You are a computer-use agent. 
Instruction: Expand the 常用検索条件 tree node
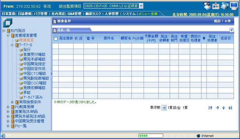coord(12,102)
